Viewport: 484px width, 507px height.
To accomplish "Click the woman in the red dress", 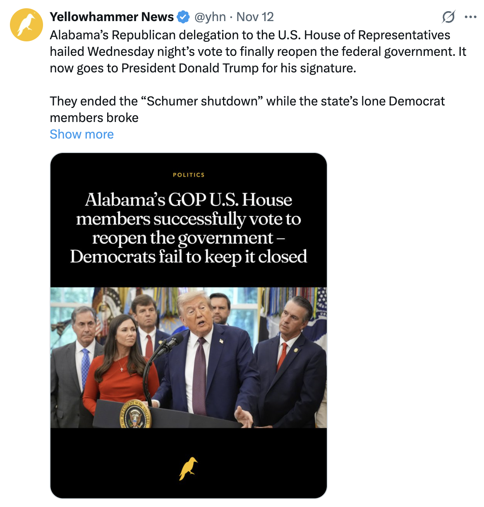I will click(121, 364).
